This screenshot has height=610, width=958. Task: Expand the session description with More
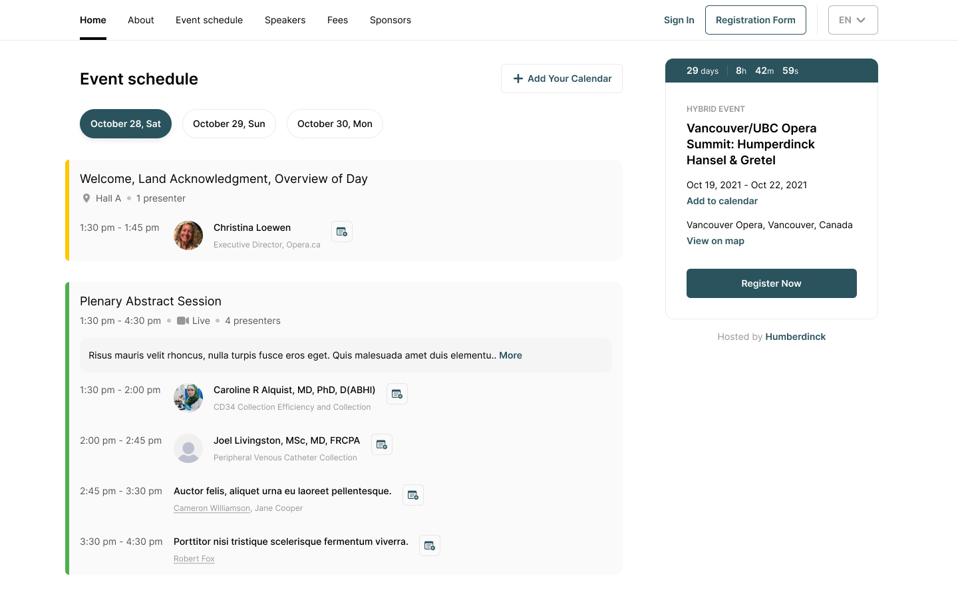point(510,355)
